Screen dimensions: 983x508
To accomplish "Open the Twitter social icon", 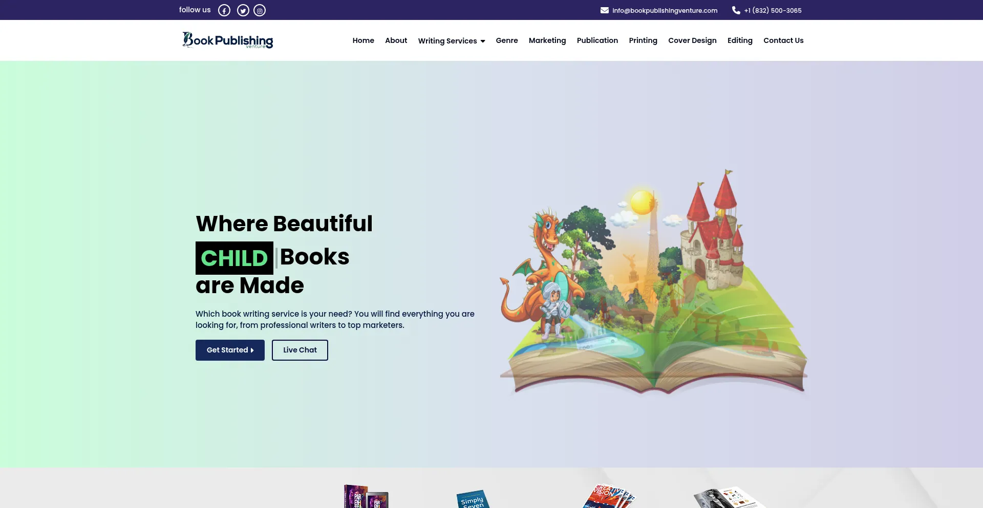I will tap(243, 10).
